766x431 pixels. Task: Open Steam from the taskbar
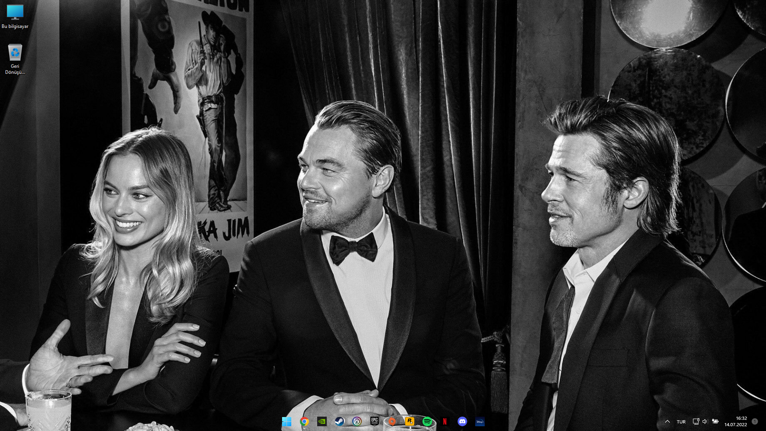pyautogui.click(x=340, y=421)
